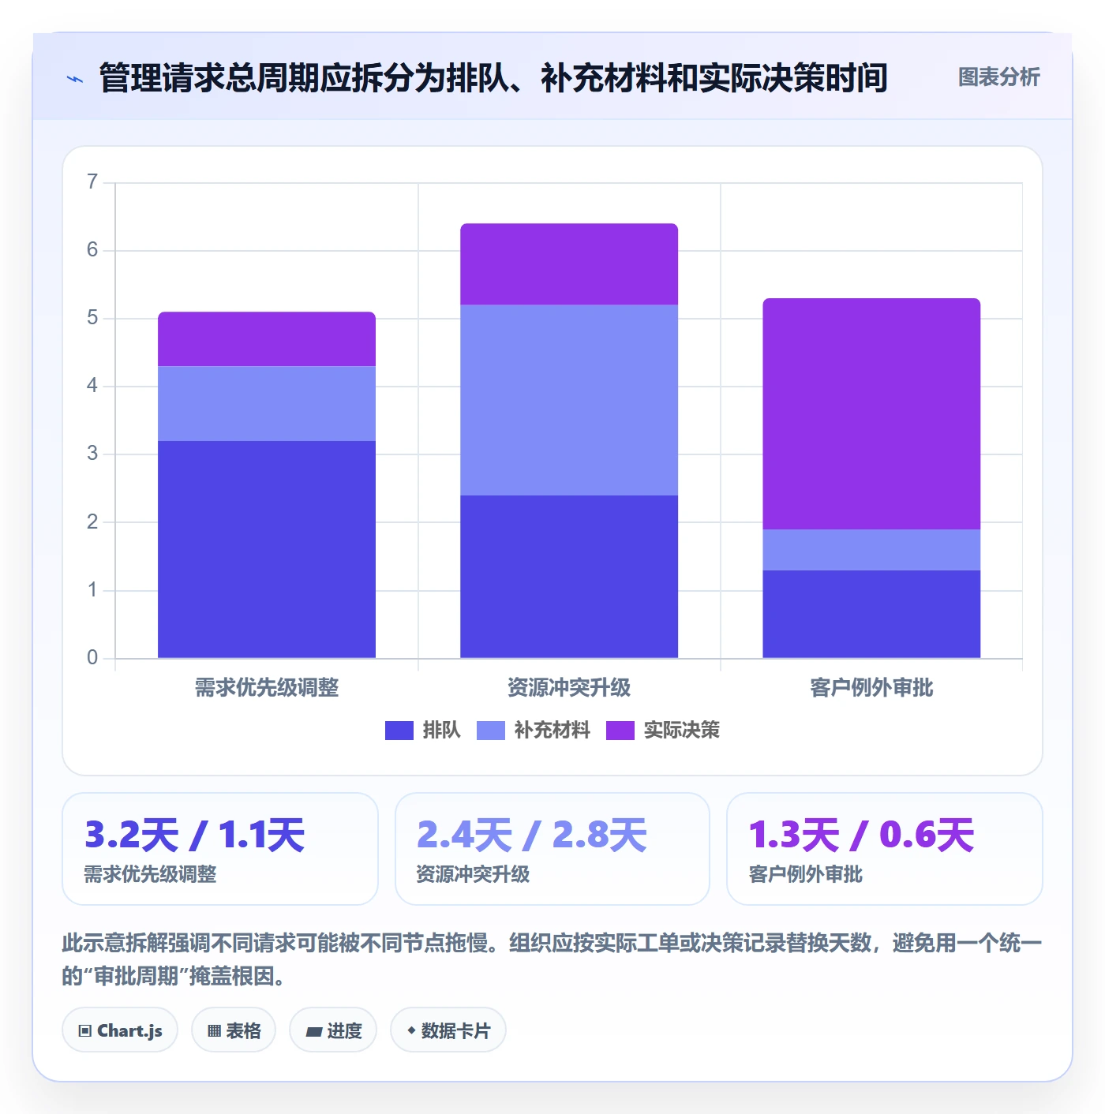Image resolution: width=1105 pixels, height=1114 pixels.
Task: Click the 客户例外审批 caption in third card
Action: tap(805, 874)
